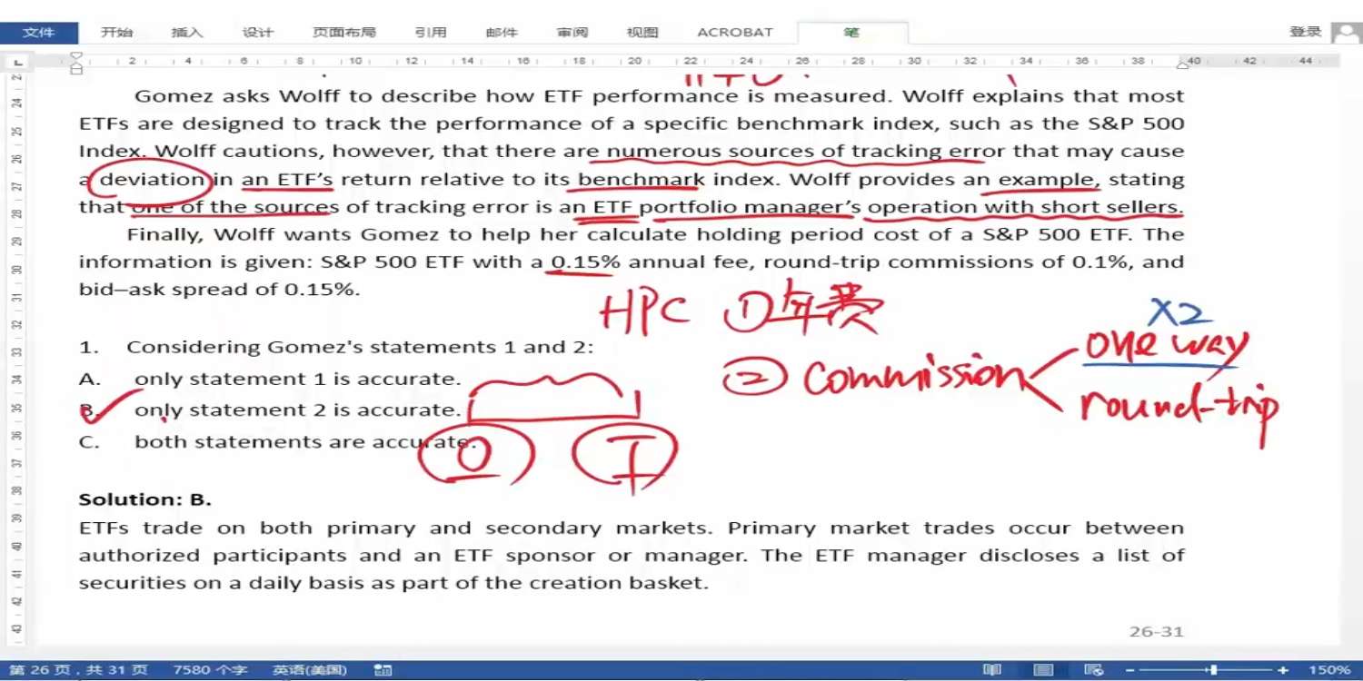The height and width of the screenshot is (681, 1363).
Task: Click the 登录 (Sign in) link
Action: coord(1305,32)
